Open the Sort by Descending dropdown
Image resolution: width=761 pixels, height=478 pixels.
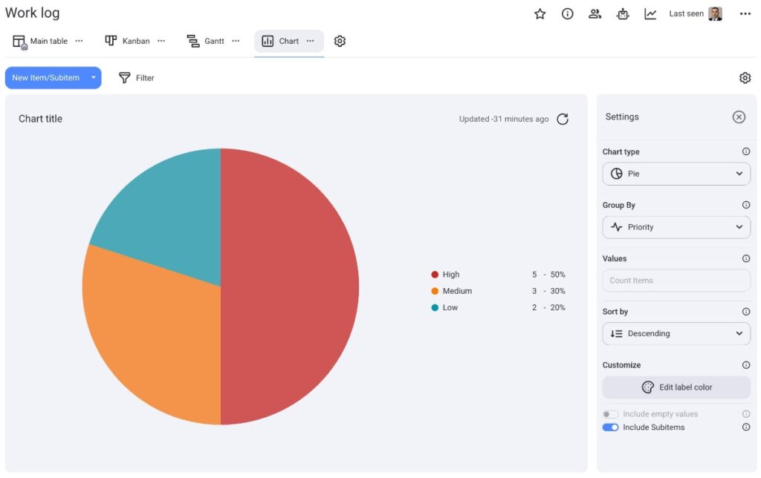tap(676, 334)
